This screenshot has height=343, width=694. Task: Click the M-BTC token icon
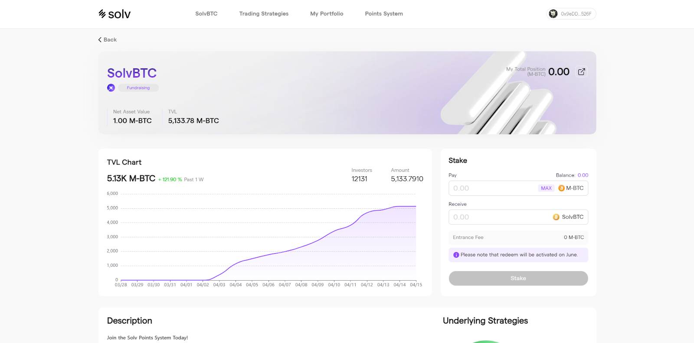pyautogui.click(x=561, y=188)
